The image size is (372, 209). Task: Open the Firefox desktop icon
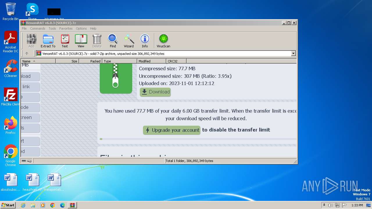[10, 125]
